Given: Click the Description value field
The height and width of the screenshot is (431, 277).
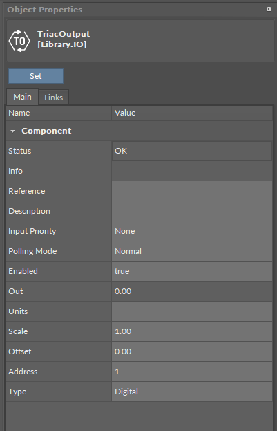Looking at the screenshot, I should click(x=192, y=211).
